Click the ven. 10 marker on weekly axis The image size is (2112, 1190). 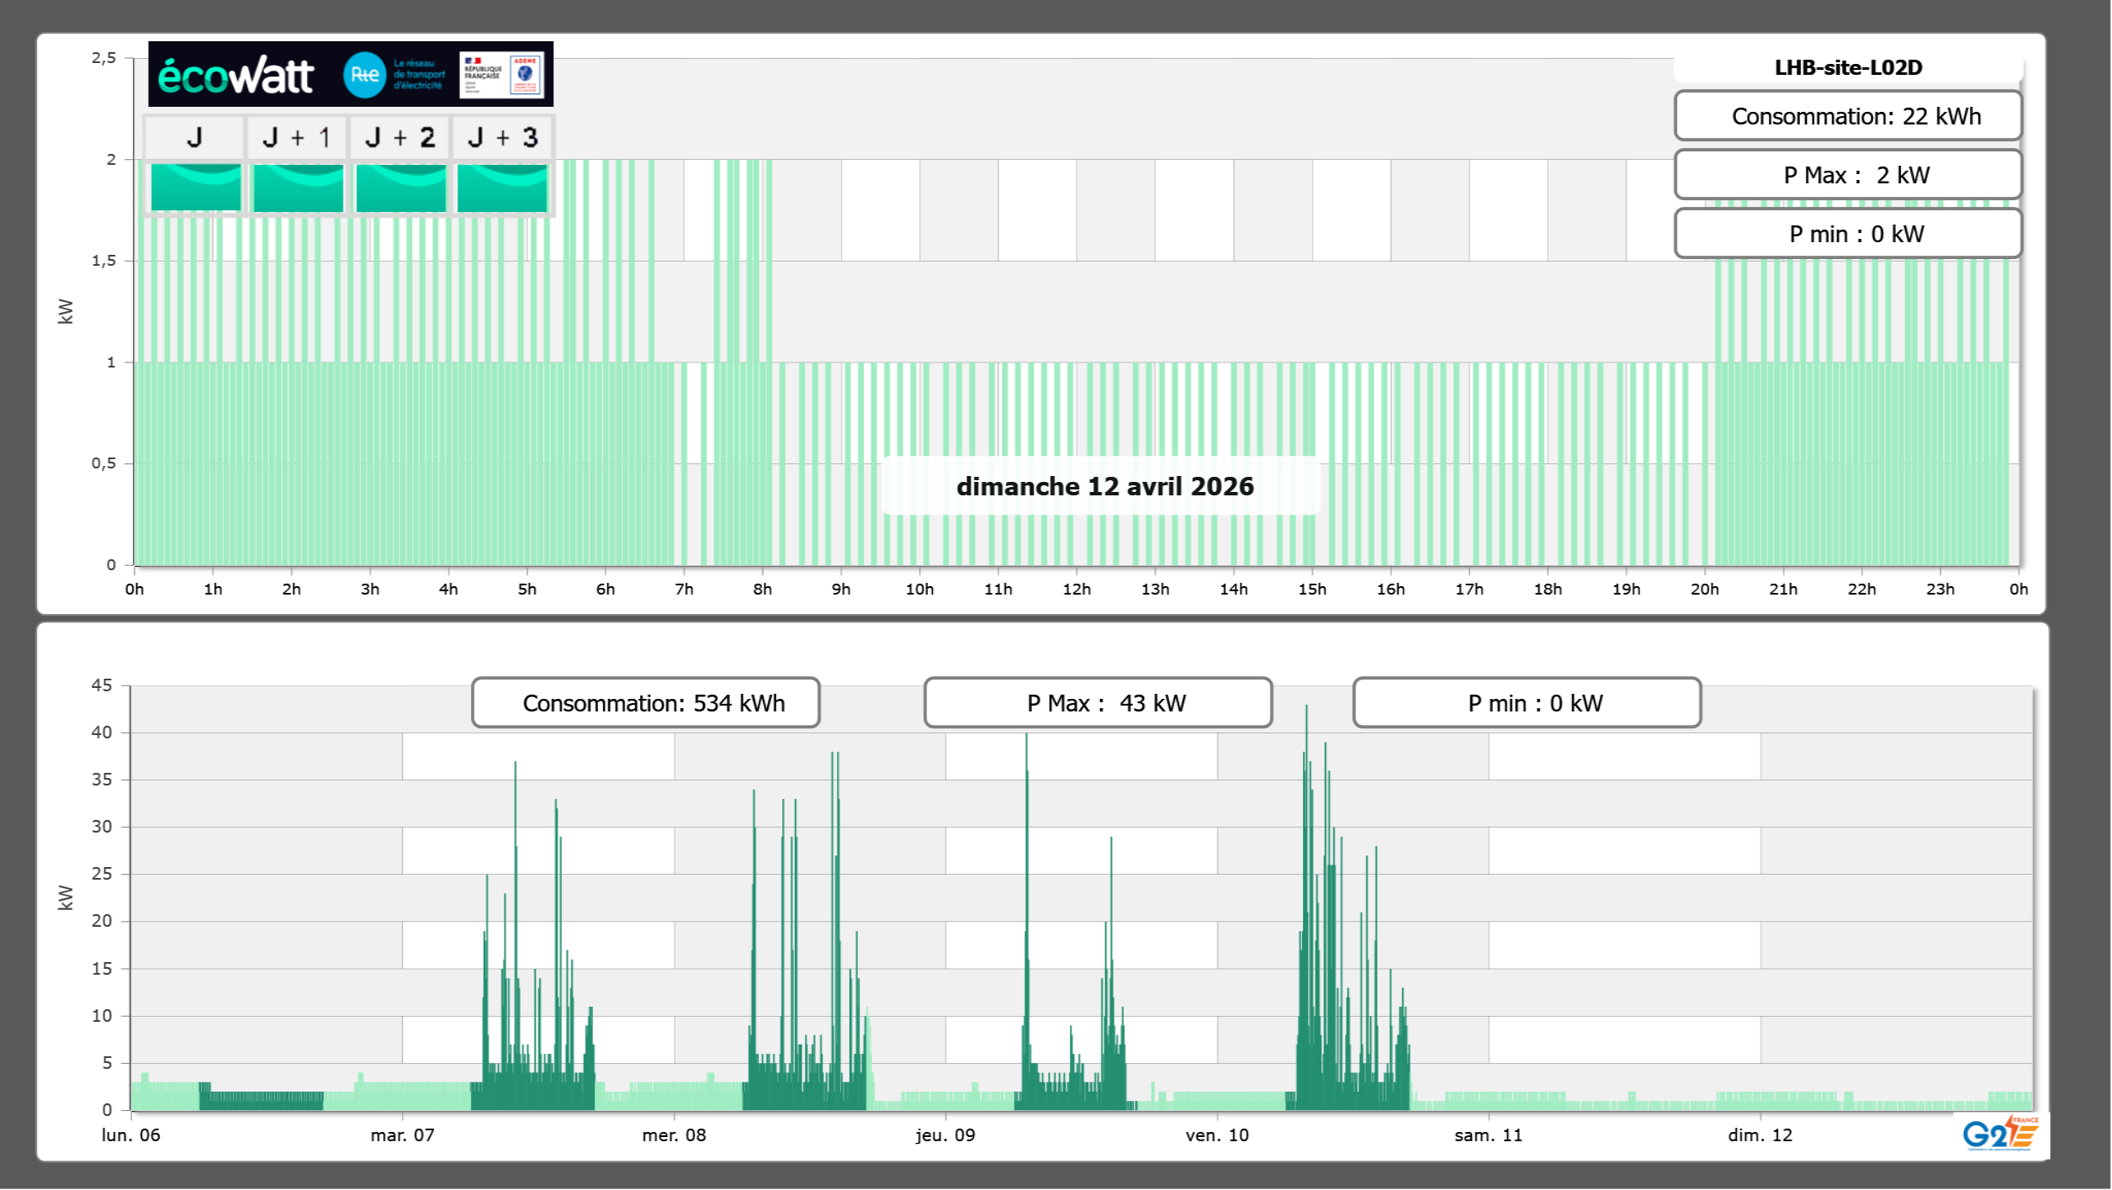(x=1217, y=1134)
